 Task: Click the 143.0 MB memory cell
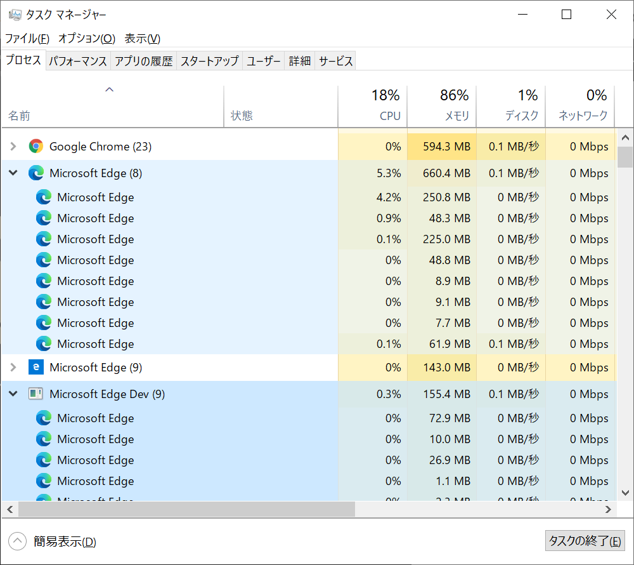441,368
